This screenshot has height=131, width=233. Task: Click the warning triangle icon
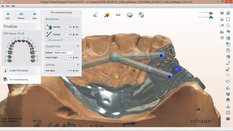point(228,106)
